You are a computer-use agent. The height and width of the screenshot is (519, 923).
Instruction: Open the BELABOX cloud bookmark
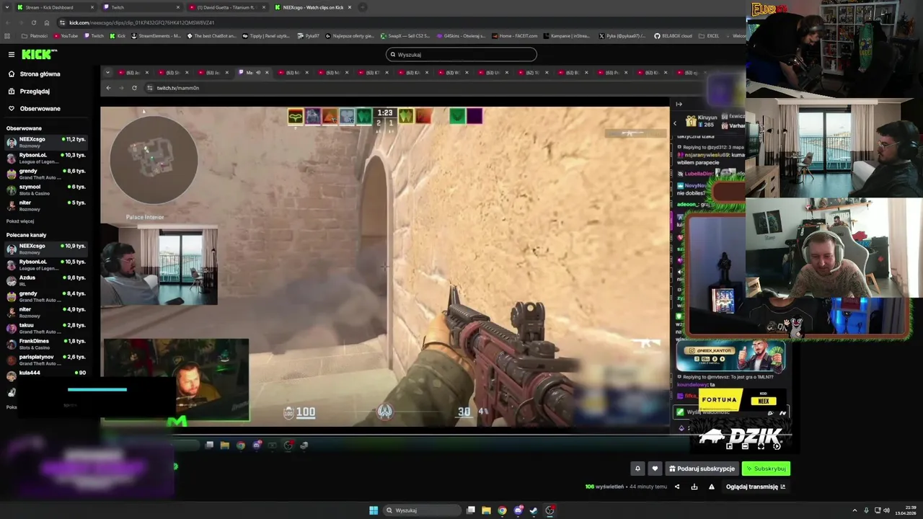coord(673,35)
